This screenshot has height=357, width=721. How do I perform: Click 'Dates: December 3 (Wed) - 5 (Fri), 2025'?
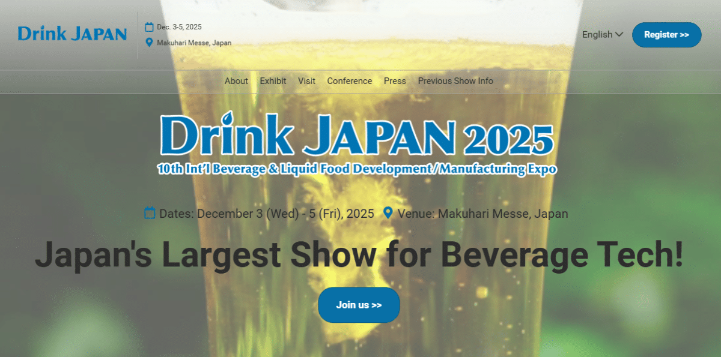pos(267,214)
